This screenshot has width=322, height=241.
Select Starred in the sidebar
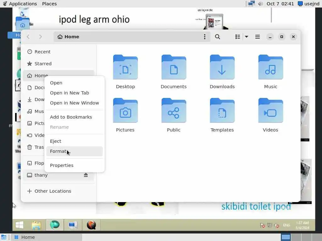(58, 63)
